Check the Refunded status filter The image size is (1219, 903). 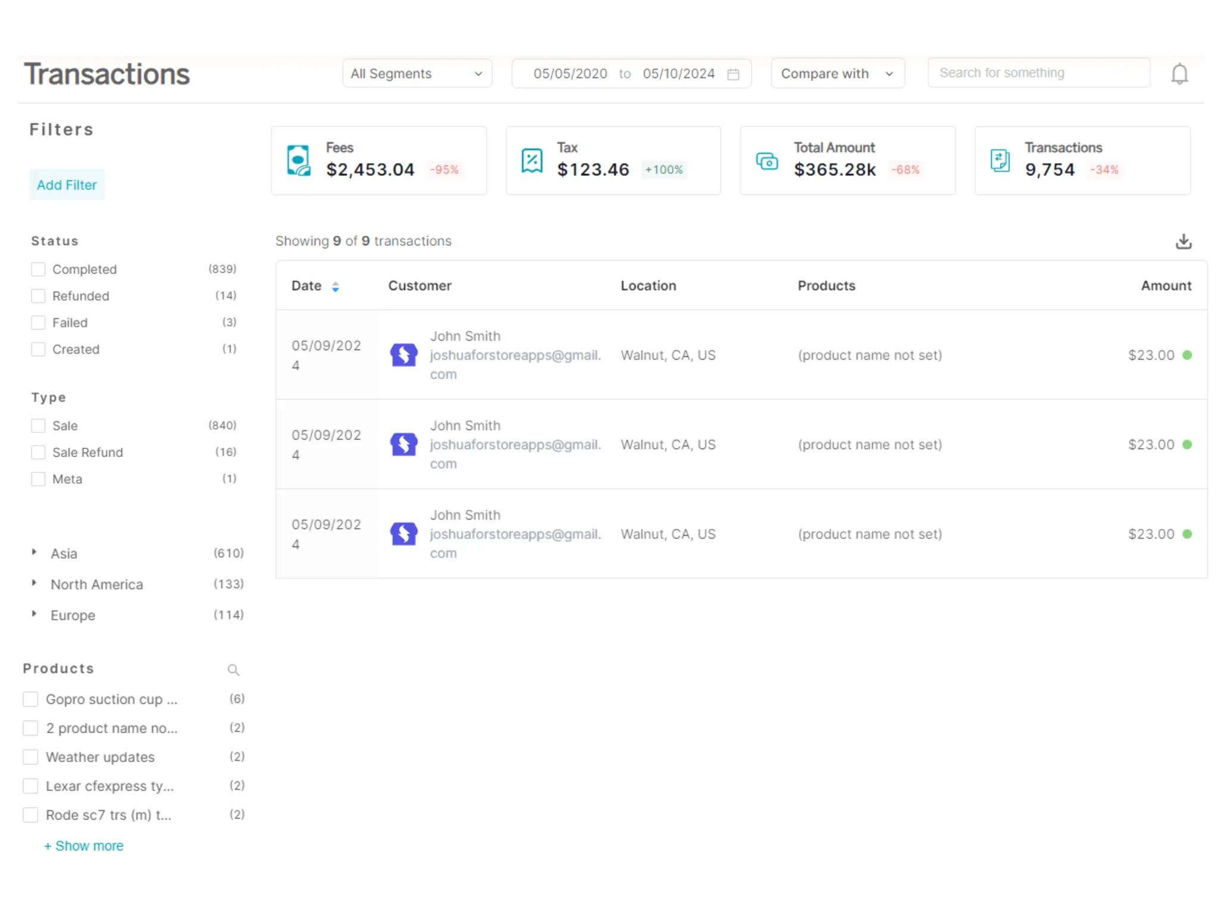point(38,296)
